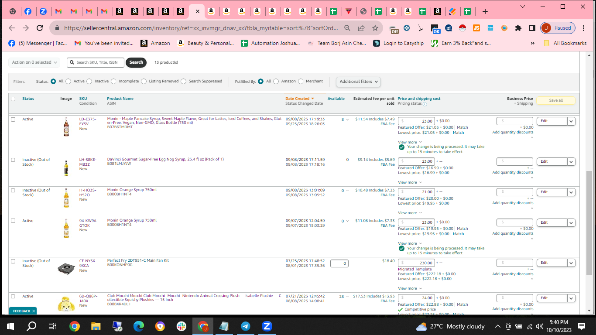Open the paused profile button

coord(558,28)
